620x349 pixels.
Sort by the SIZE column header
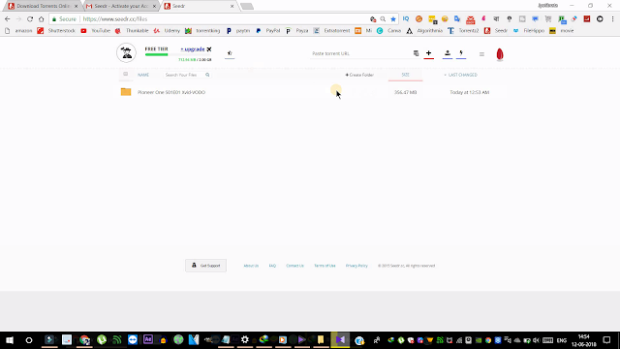click(x=405, y=75)
